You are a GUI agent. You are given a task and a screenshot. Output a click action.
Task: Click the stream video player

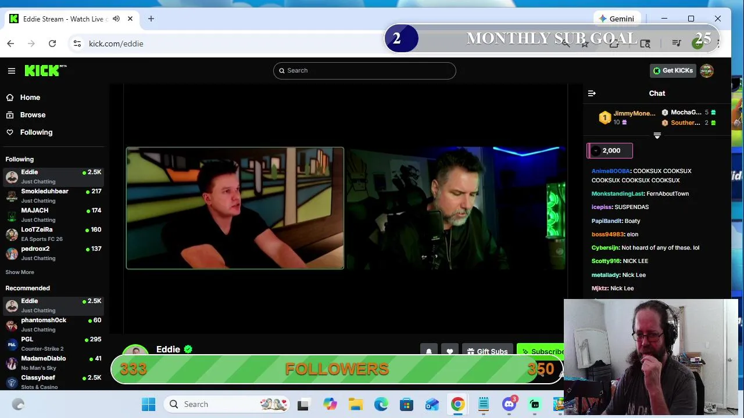pyautogui.click(x=346, y=208)
